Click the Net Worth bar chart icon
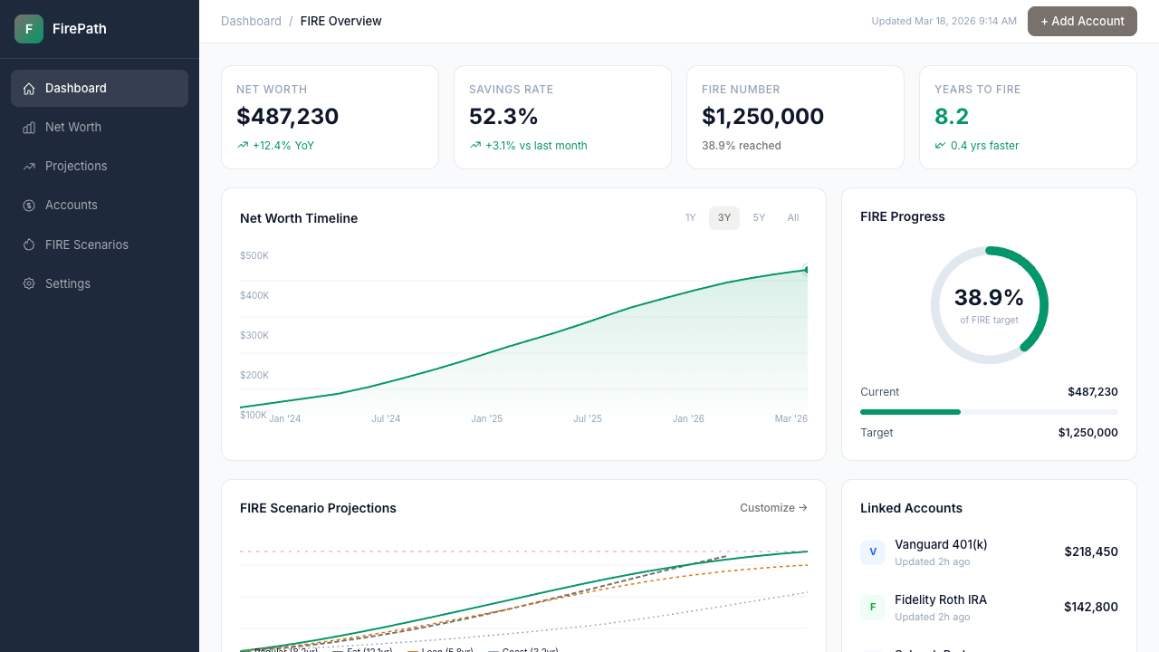The width and height of the screenshot is (1159, 652). 29,128
